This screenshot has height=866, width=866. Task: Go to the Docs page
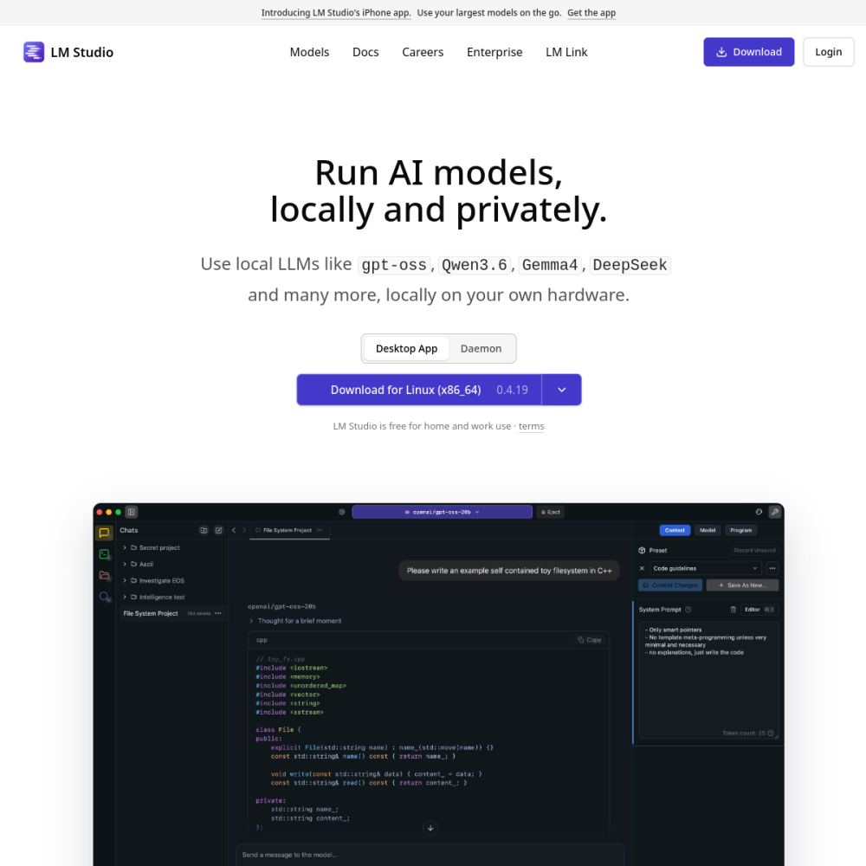click(365, 52)
